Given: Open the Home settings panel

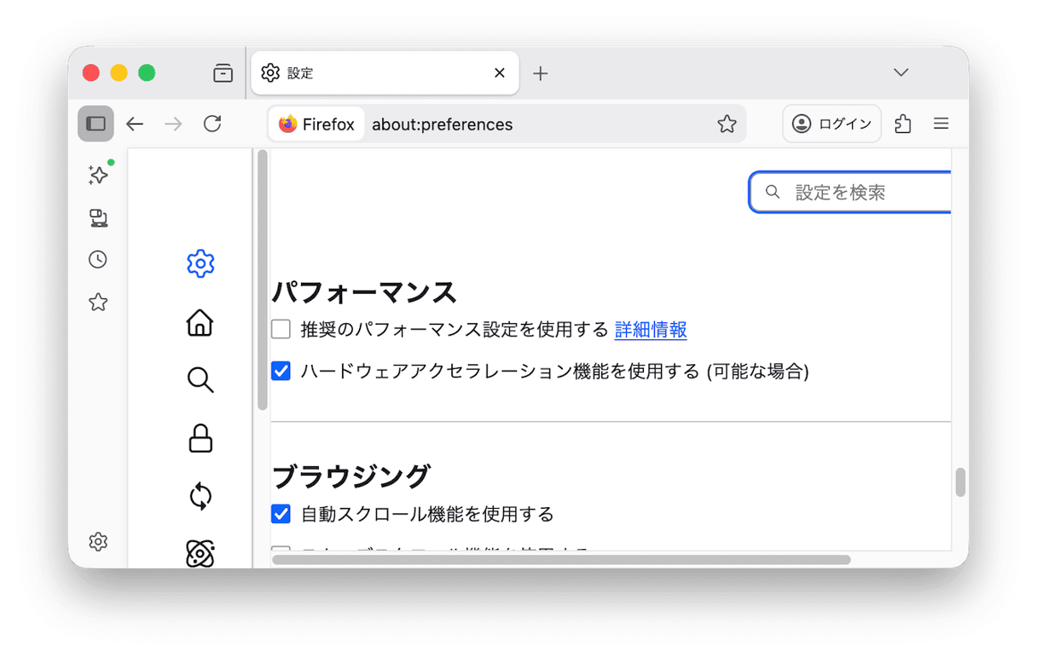Looking at the screenshot, I should [x=200, y=323].
